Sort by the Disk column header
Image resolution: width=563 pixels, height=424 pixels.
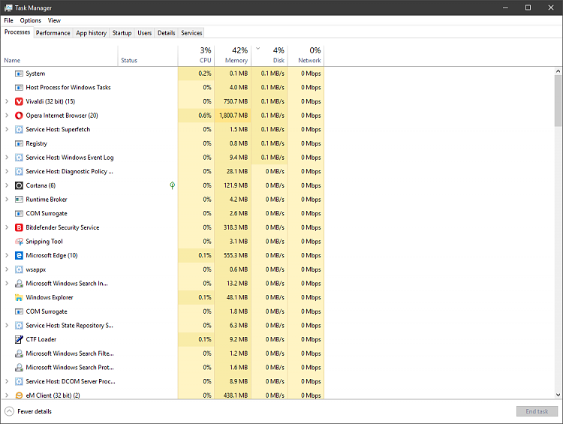(x=269, y=56)
